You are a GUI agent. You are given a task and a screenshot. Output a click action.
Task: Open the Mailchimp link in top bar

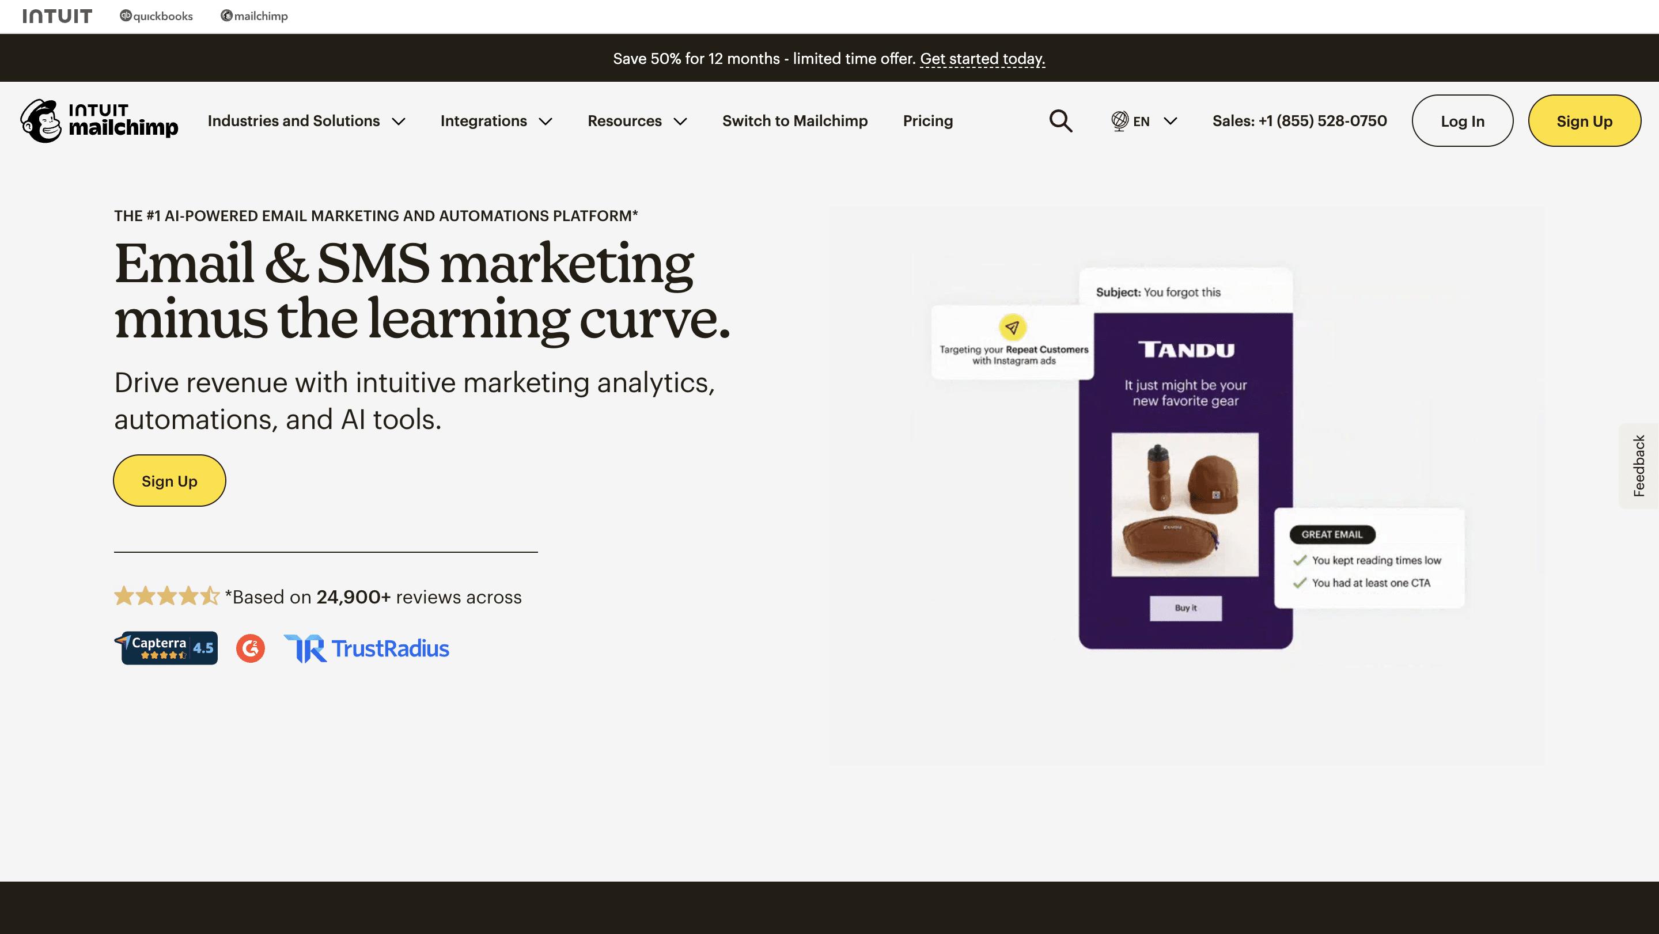(x=255, y=16)
